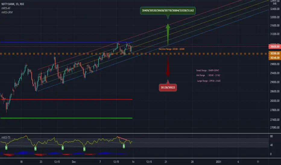Click the 11 date label on time axis

pyautogui.click(x=258, y=162)
